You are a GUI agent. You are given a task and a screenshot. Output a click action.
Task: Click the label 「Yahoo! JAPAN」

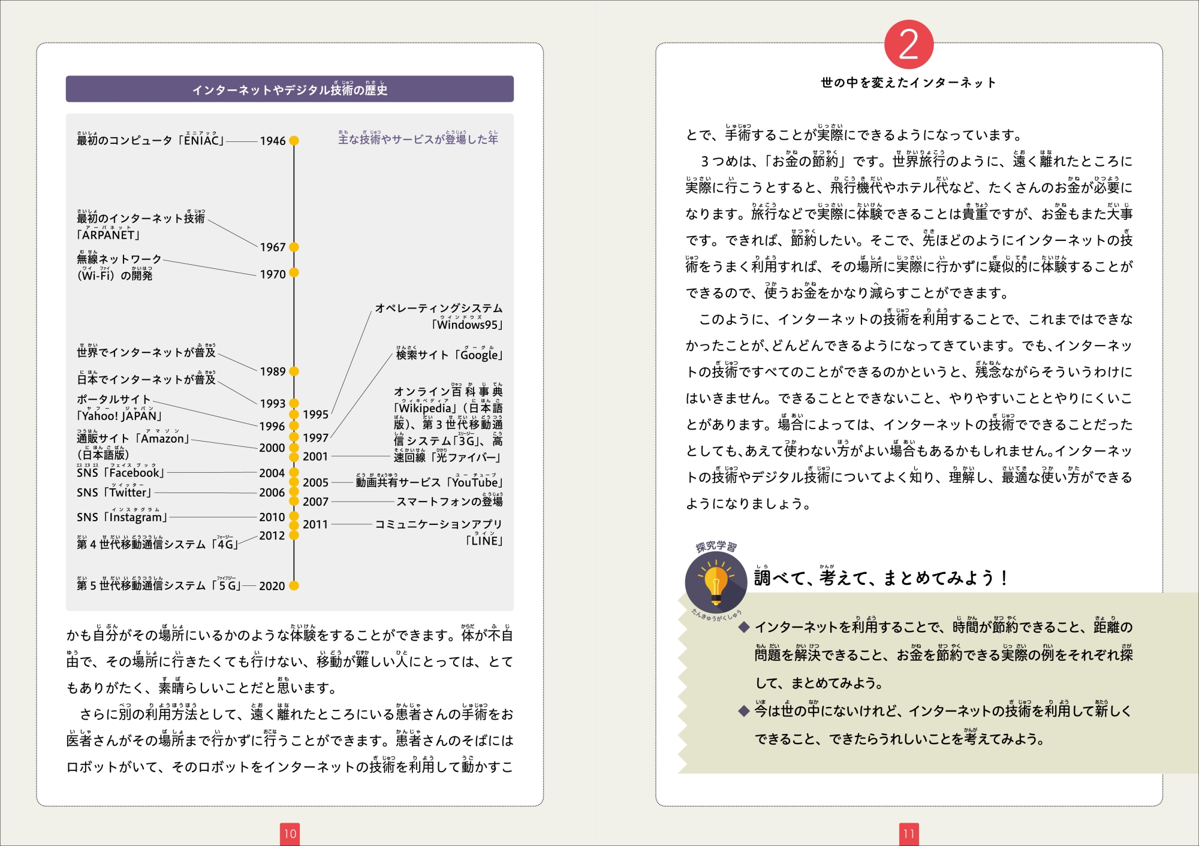pyautogui.click(x=119, y=415)
